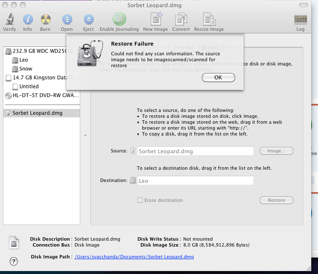Click the 'Disk Image' connection bus value

click(87, 245)
